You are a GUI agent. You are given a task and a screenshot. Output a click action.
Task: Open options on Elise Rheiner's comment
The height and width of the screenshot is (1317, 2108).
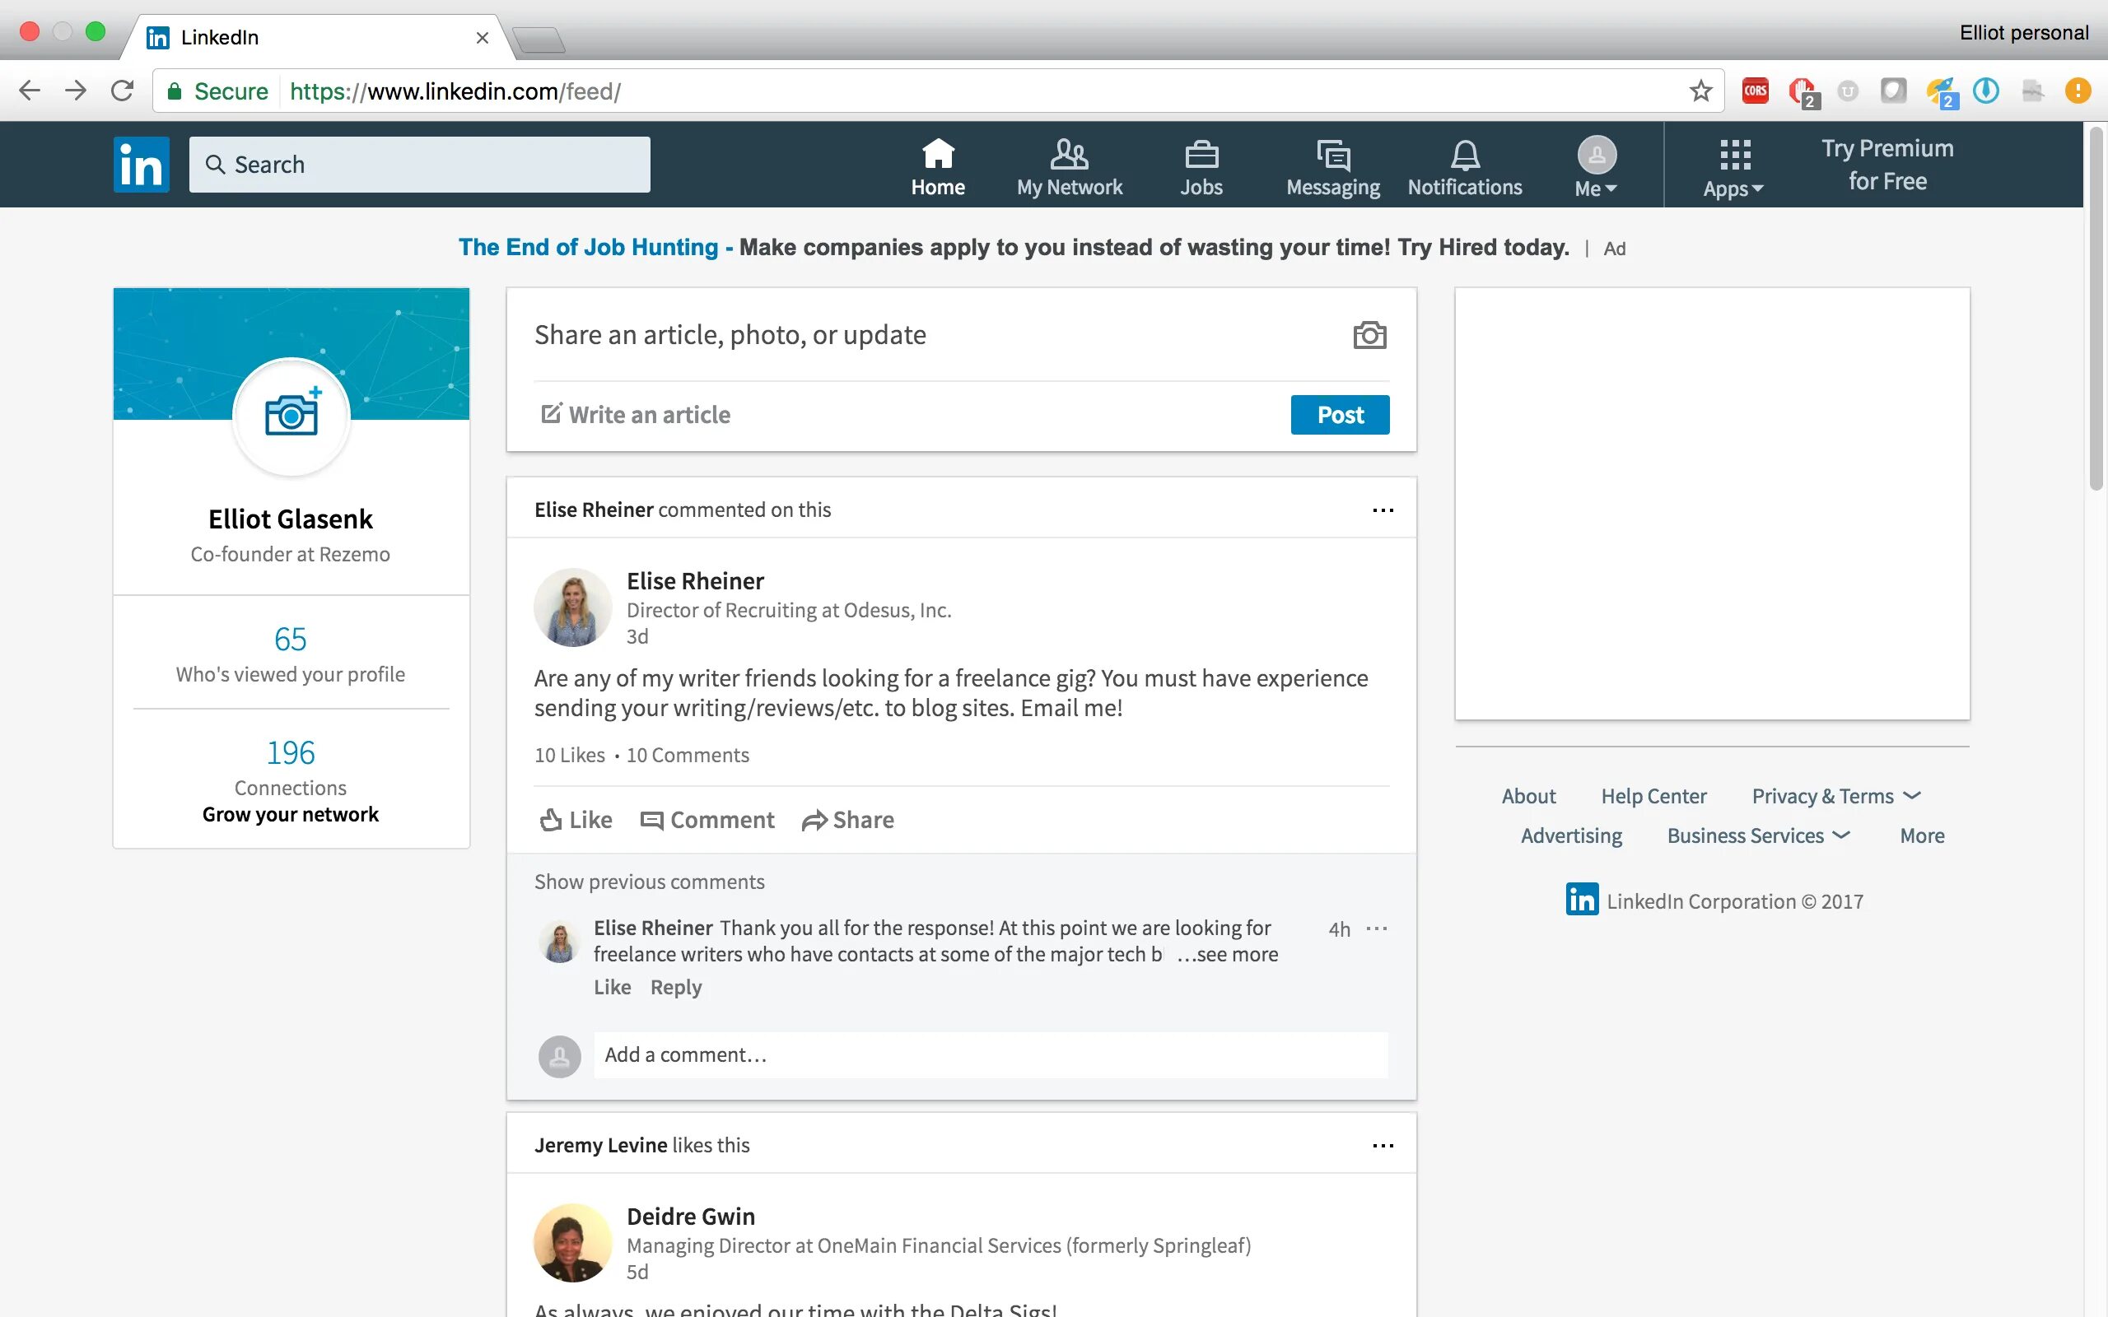(1376, 928)
